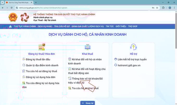The width and height of the screenshot is (177, 105).
Task: Open the TRA CỨU HỒ SƠ menu
Action: tap(62, 26)
